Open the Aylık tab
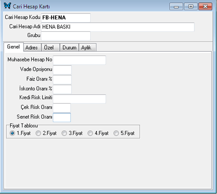 point(87,47)
